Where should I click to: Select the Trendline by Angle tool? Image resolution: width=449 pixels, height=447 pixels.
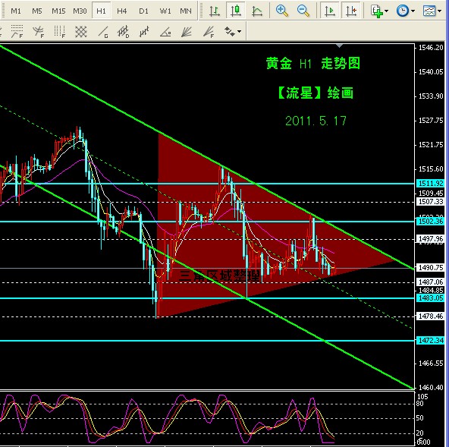coord(166,32)
